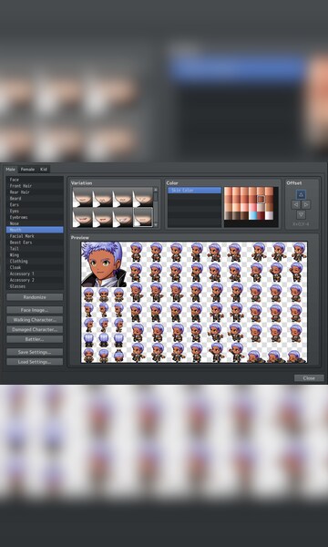
Task: Select Beard in the parts list
Action: (x=35, y=199)
